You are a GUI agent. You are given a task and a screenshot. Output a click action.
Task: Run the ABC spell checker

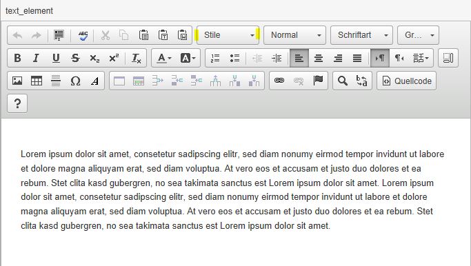tap(83, 35)
